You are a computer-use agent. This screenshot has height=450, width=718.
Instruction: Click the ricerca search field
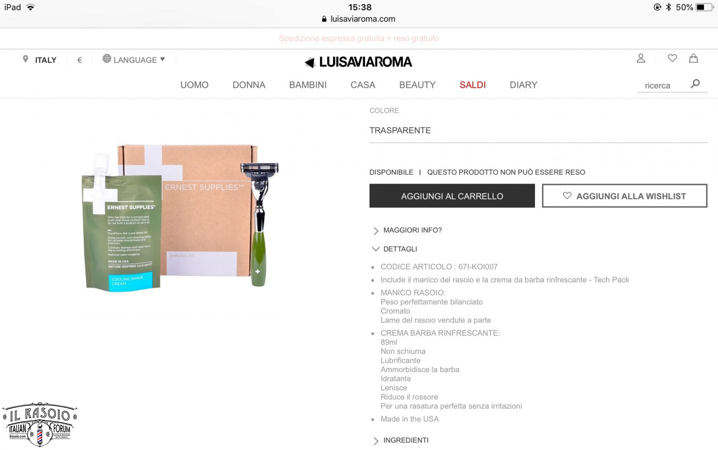(662, 85)
